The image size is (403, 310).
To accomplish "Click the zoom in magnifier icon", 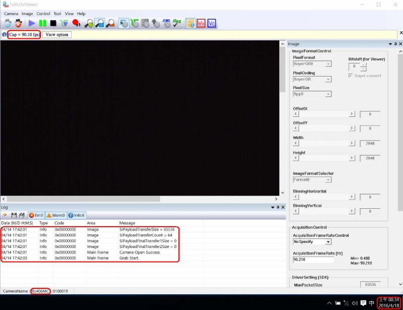I will pos(89,23).
